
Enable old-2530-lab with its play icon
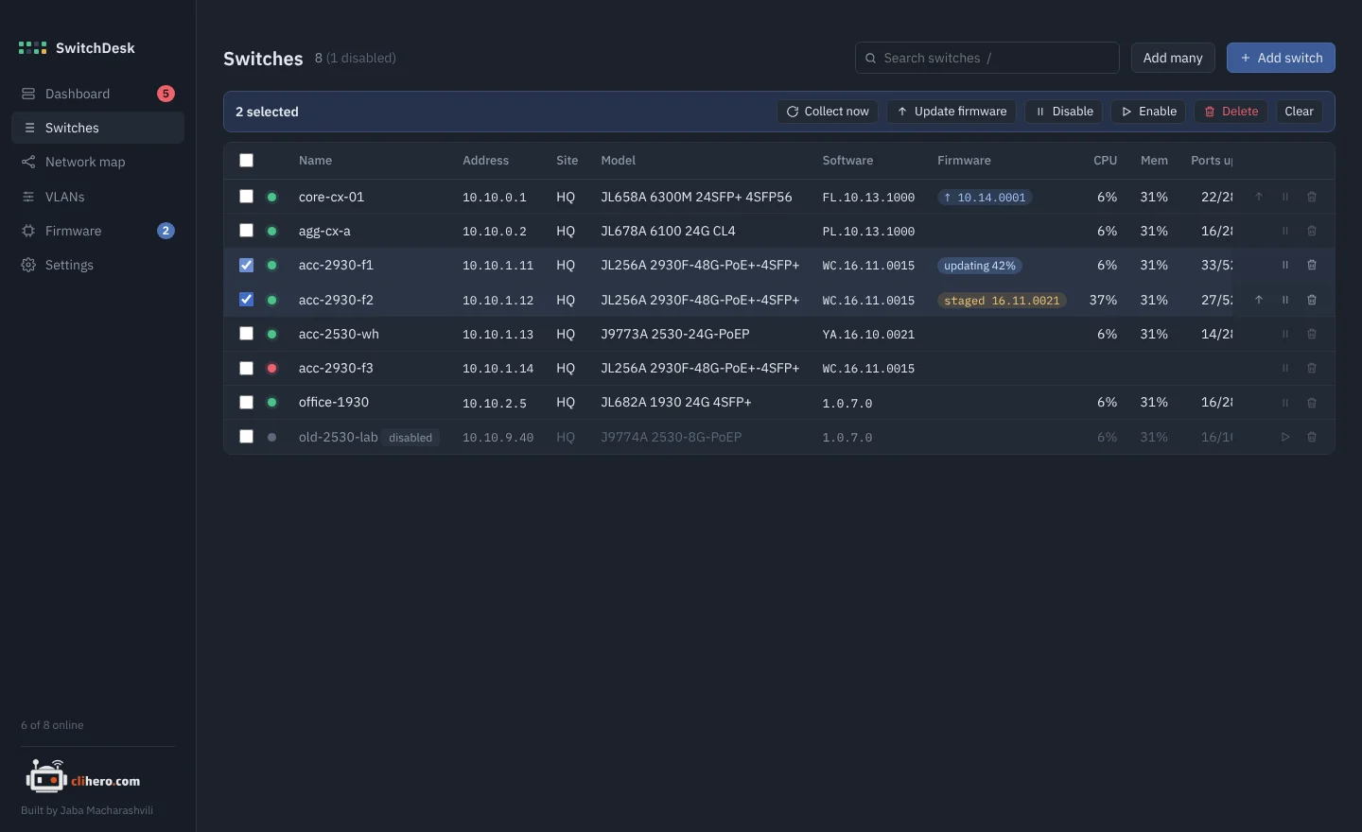1285,437
